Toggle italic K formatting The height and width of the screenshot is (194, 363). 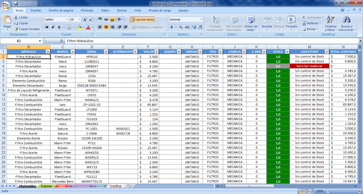pyautogui.click(x=53, y=27)
